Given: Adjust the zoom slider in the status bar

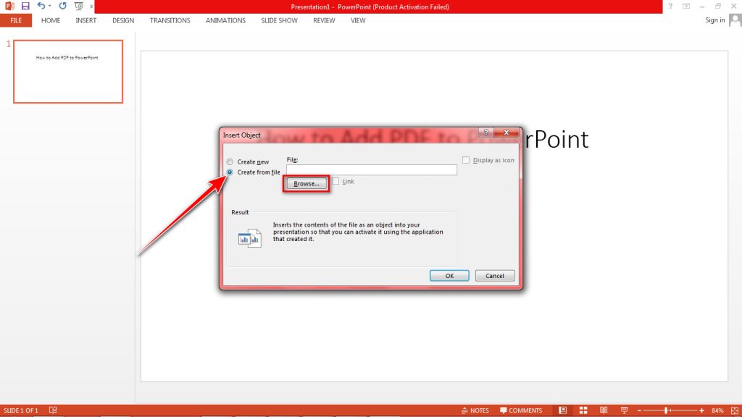Looking at the screenshot, I should pyautogui.click(x=667, y=410).
